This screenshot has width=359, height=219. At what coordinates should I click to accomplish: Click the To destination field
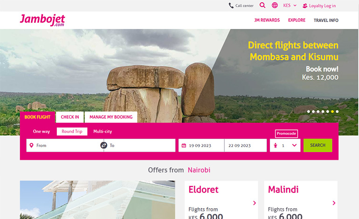tap(140, 145)
